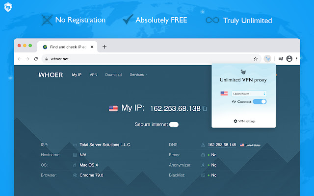Open the United States country dropdown
This screenshot has width=314, height=196.
pos(249,94)
